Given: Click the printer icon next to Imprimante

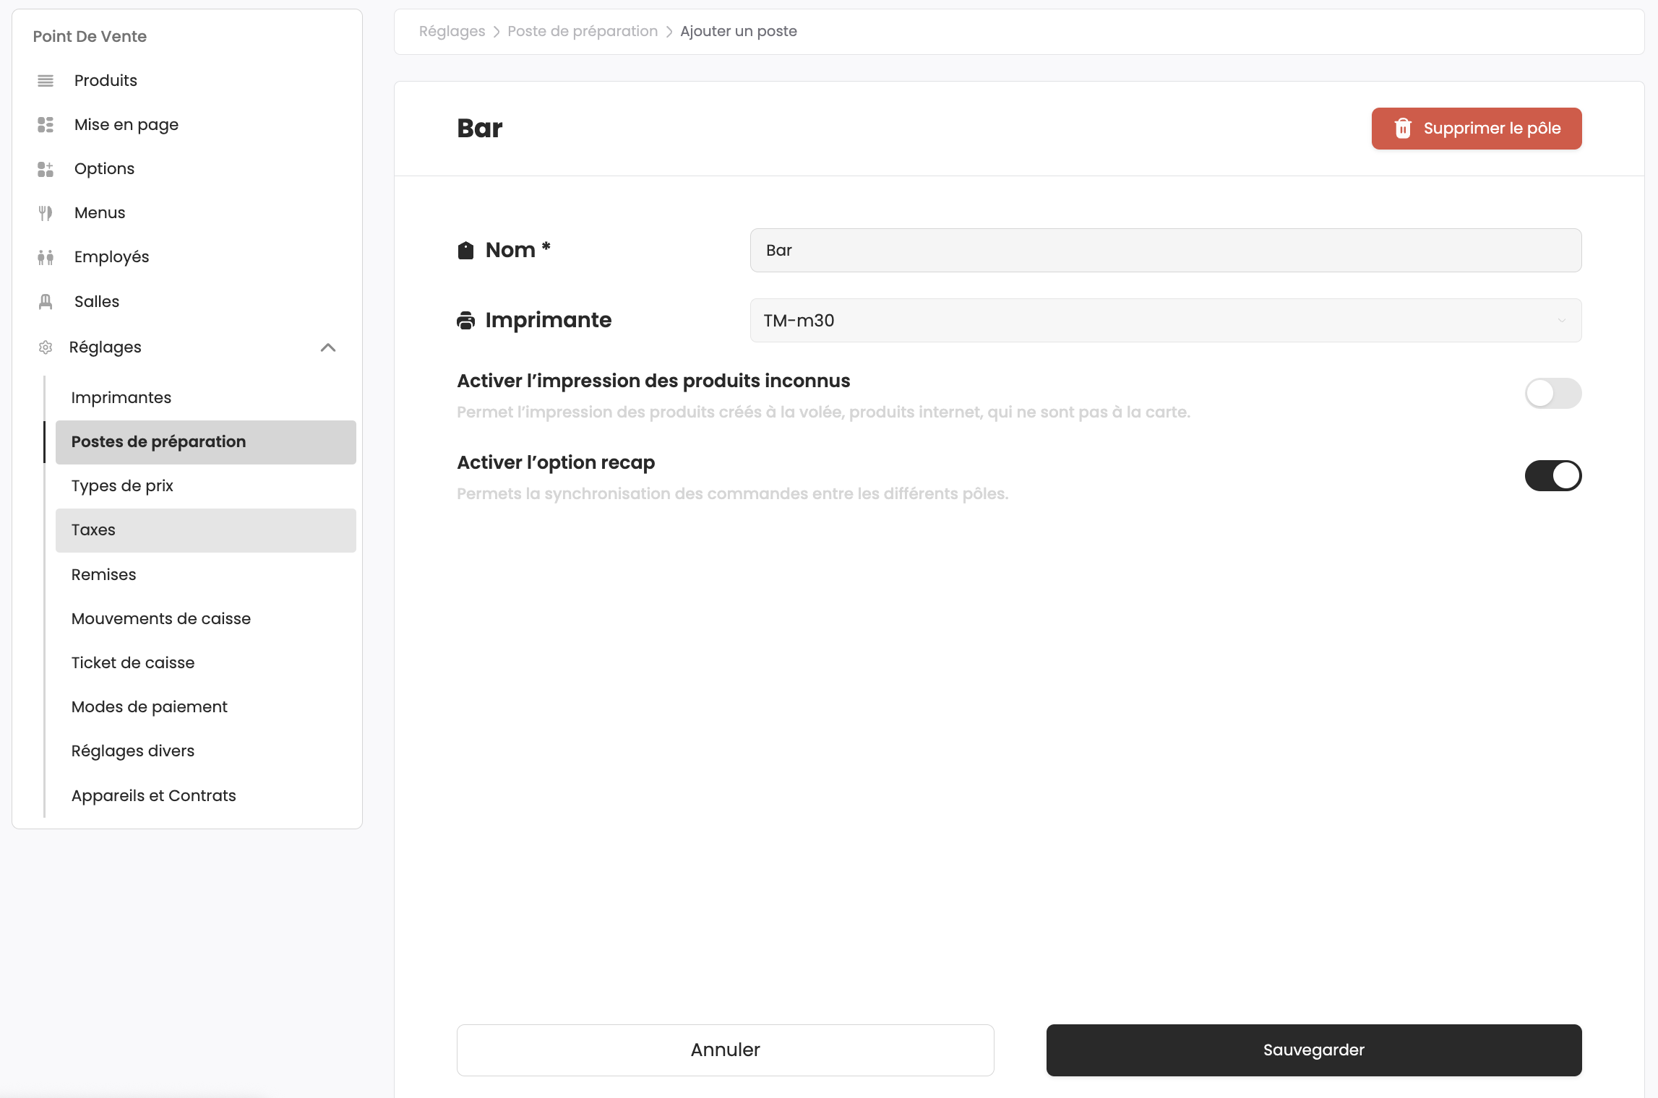Looking at the screenshot, I should coord(466,320).
